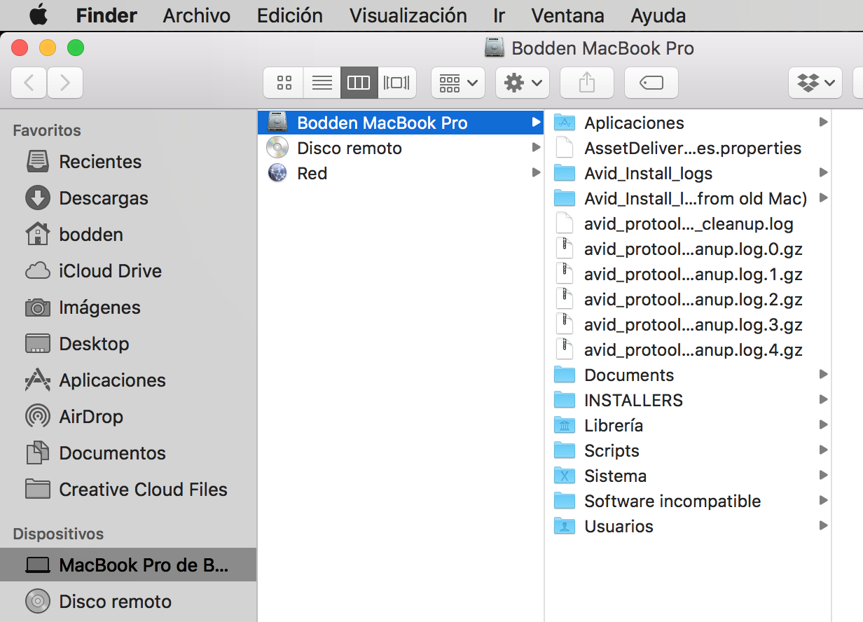
Task: Select AssetDeliver...es.properties file
Action: pos(689,148)
